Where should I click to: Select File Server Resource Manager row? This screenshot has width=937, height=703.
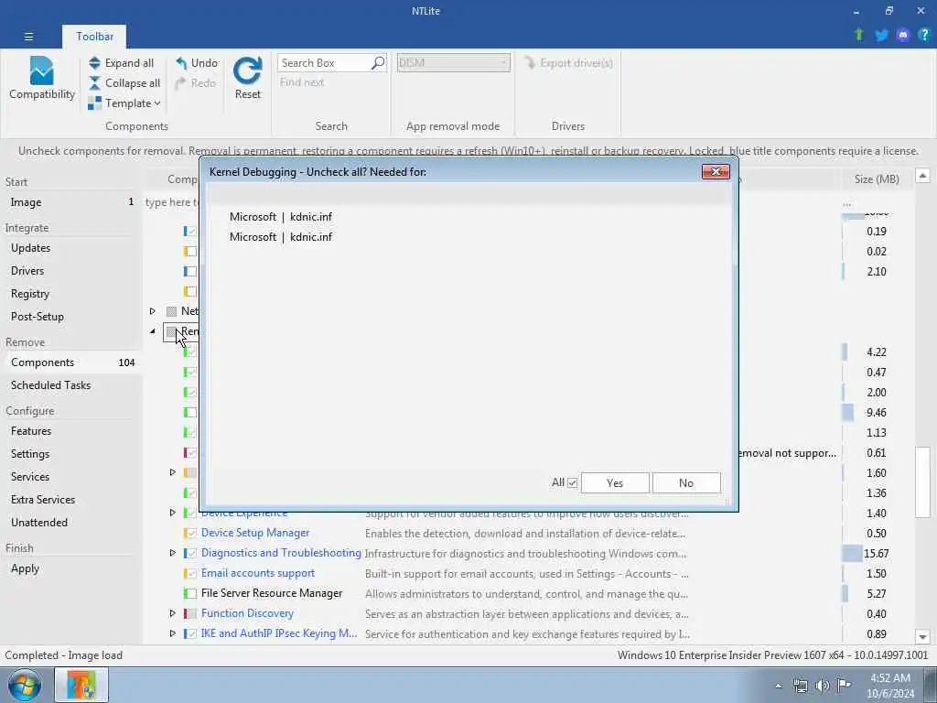tap(271, 593)
